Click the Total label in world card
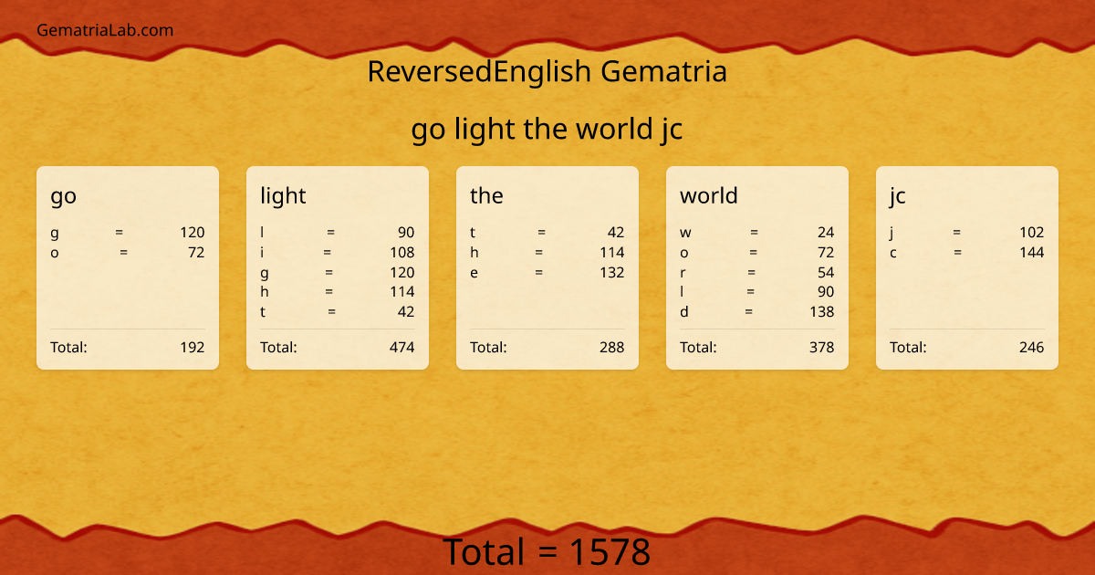Viewport: 1095px width, 575px height. [x=698, y=347]
